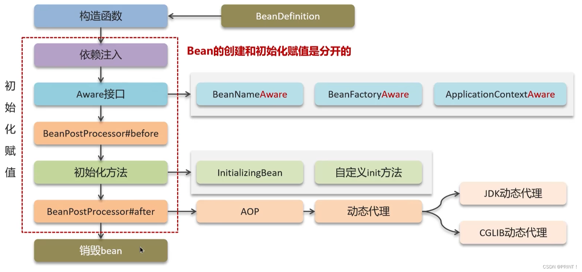Select the JDK动态代理 box

[x=513, y=193]
